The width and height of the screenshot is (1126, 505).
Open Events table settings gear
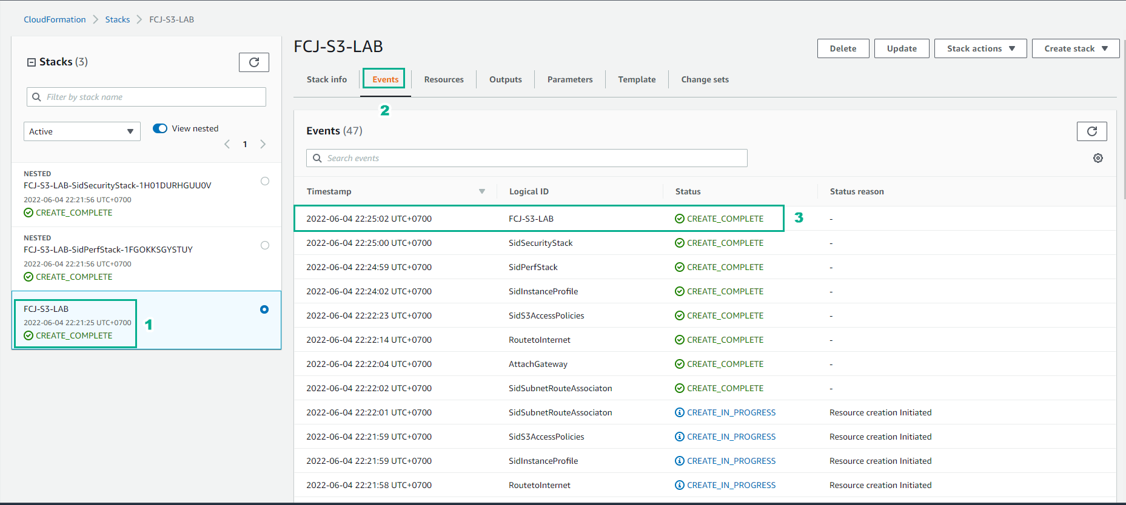point(1098,158)
